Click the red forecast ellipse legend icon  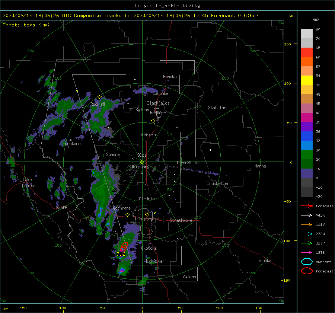pyautogui.click(x=307, y=271)
